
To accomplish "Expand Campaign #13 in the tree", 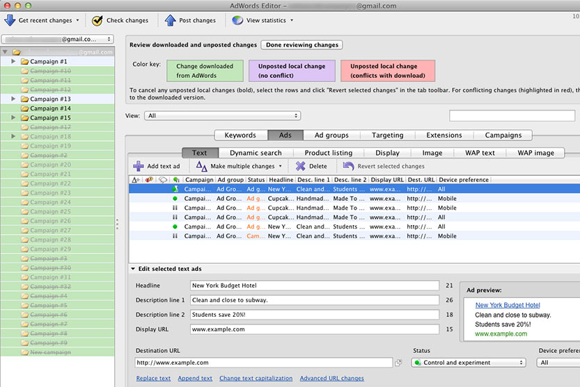I will click(13, 99).
